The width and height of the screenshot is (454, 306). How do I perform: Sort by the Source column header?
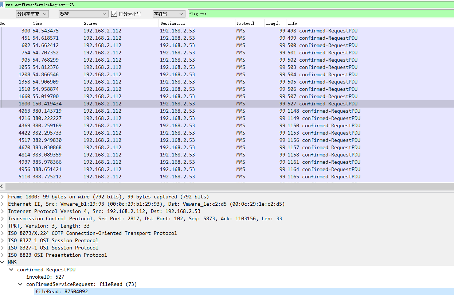click(120, 23)
